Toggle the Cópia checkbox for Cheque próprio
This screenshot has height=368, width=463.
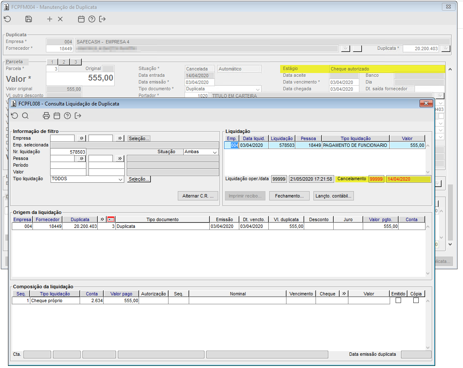[416, 300]
